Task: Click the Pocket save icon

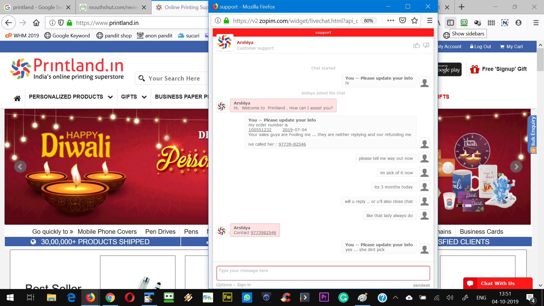Action: [x=403, y=21]
